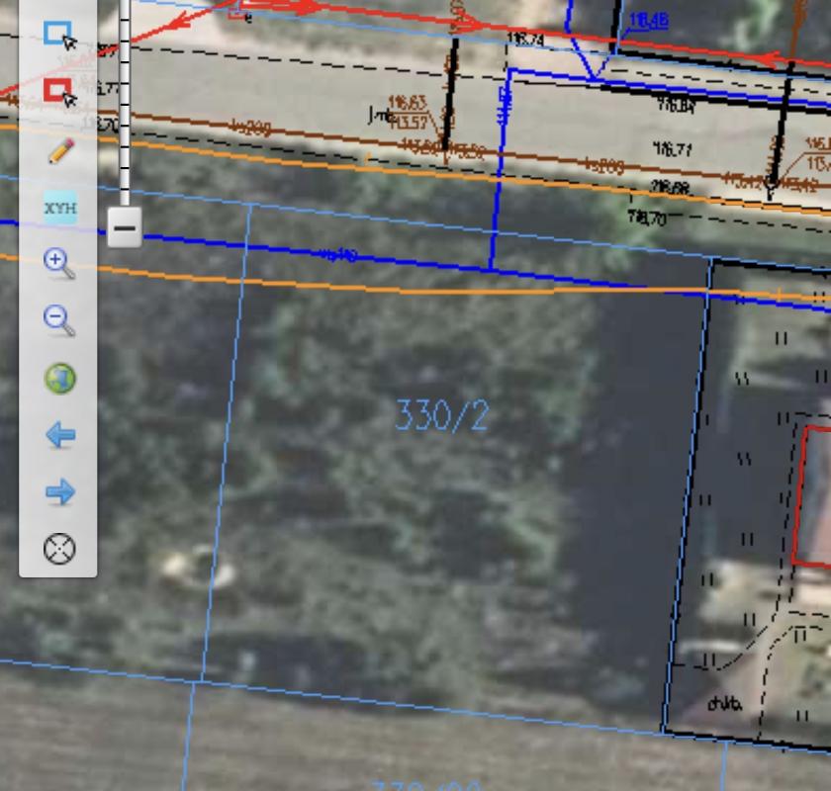Screen dimensions: 831x791
Task: Click the 116.71 elevation point label
Action: click(673, 149)
